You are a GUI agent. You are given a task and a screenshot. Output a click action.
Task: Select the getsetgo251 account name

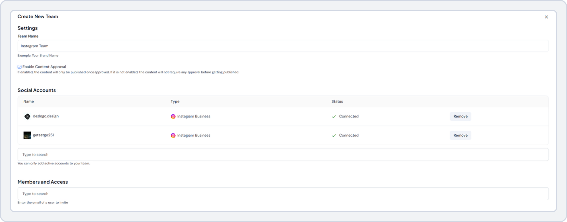coord(43,135)
